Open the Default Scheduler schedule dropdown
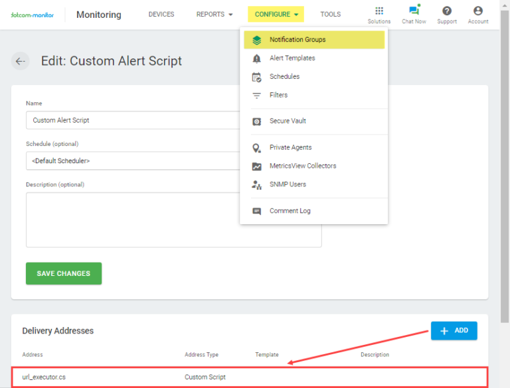This screenshot has width=510, height=388. tap(133, 161)
